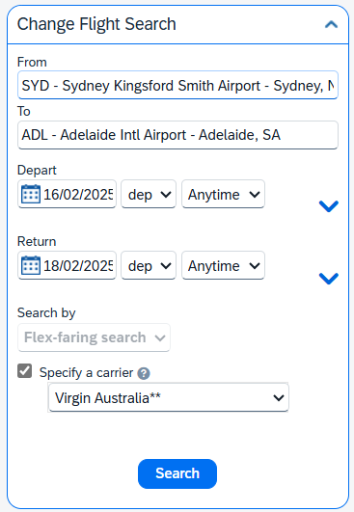The image size is (354, 512).
Task: Open the Flex-faring search dropdown
Action: tap(95, 337)
